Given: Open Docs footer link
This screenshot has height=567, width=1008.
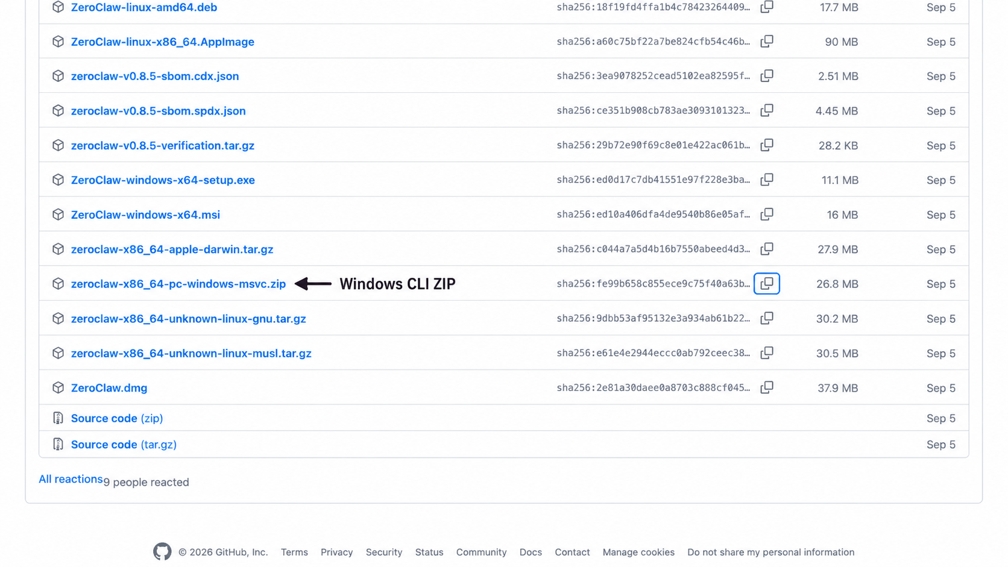Looking at the screenshot, I should (x=531, y=552).
